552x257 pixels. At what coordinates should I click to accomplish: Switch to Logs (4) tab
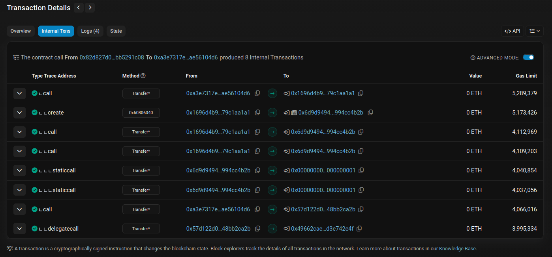pyautogui.click(x=90, y=31)
